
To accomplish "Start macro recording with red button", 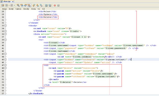I will coord(55,5).
